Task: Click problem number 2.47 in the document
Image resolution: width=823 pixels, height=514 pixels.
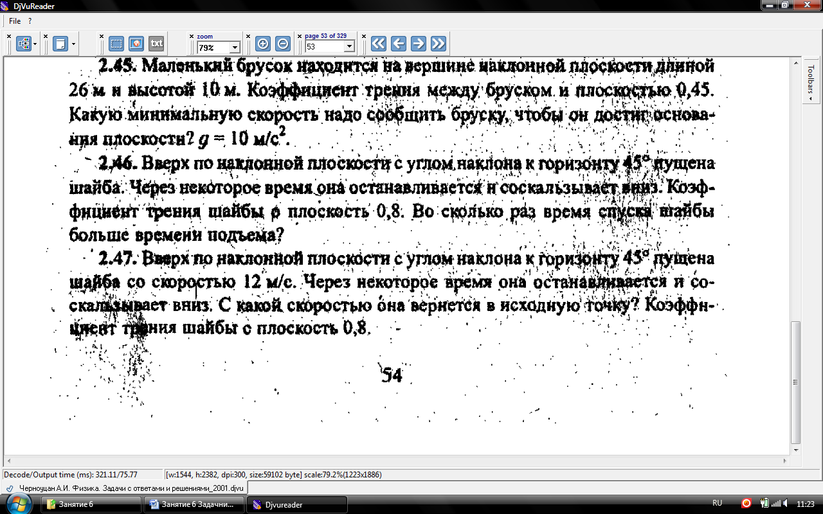Action: 117,260
